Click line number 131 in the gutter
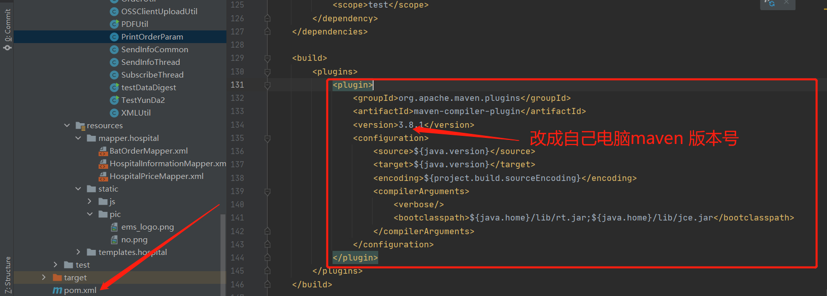Image resolution: width=827 pixels, height=296 pixels. tap(237, 85)
